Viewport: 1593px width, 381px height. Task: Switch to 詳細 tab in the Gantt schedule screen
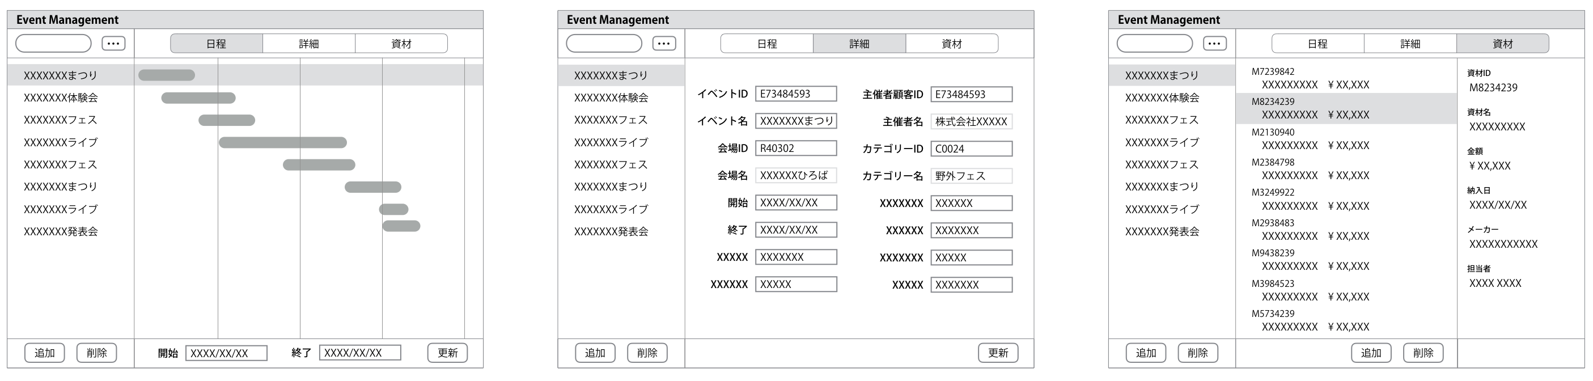(308, 43)
